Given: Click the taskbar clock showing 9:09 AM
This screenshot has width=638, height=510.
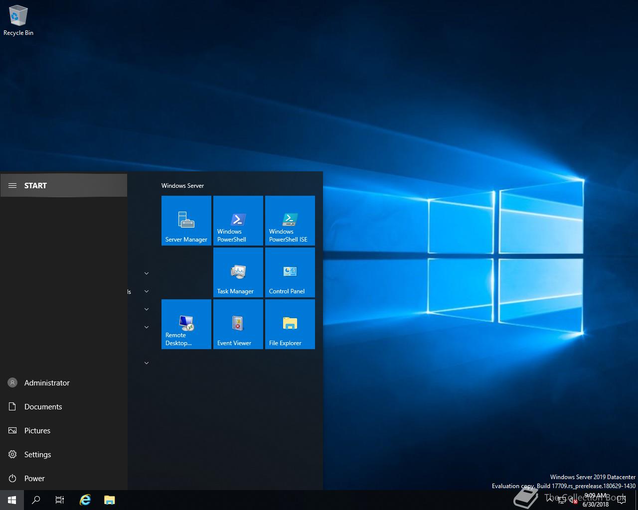Looking at the screenshot, I should point(596,500).
